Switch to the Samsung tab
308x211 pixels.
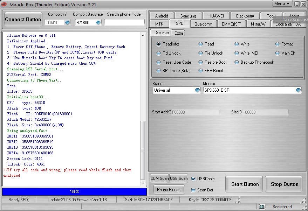[188, 16]
